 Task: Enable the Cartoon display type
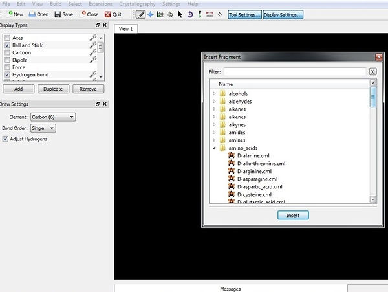[7, 52]
